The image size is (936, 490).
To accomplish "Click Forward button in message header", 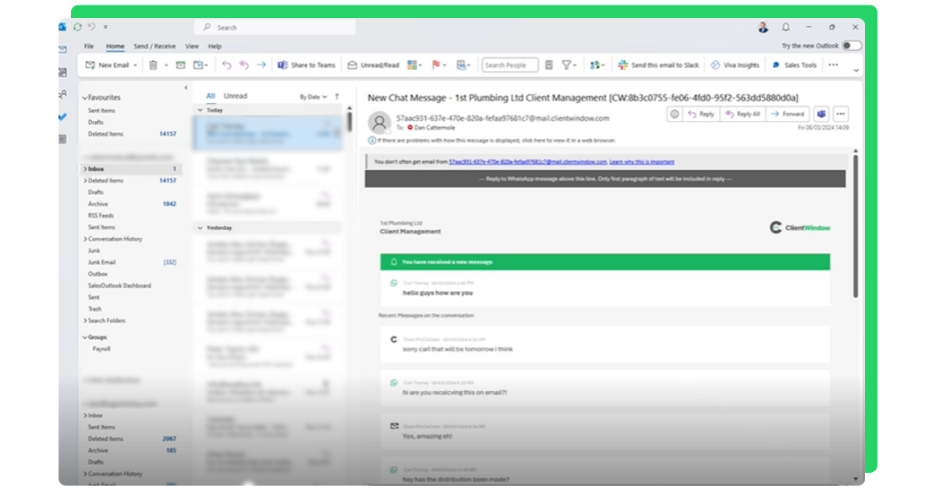I will click(788, 114).
